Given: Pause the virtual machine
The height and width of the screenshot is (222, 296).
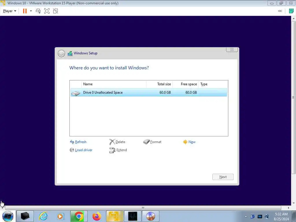Looking at the screenshot, I should pyautogui.click(x=25, y=11).
